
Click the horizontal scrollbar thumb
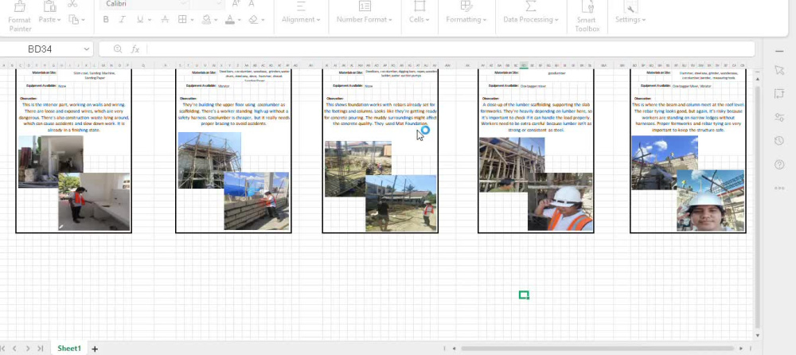click(x=598, y=349)
